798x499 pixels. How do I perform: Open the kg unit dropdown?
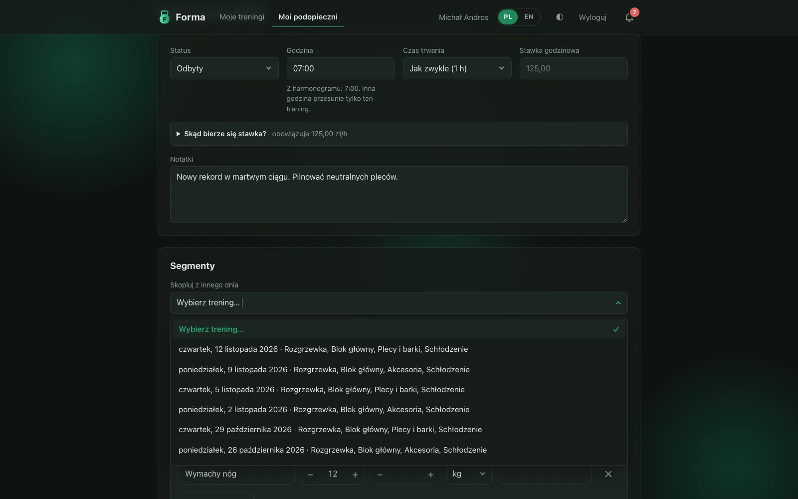pos(469,474)
